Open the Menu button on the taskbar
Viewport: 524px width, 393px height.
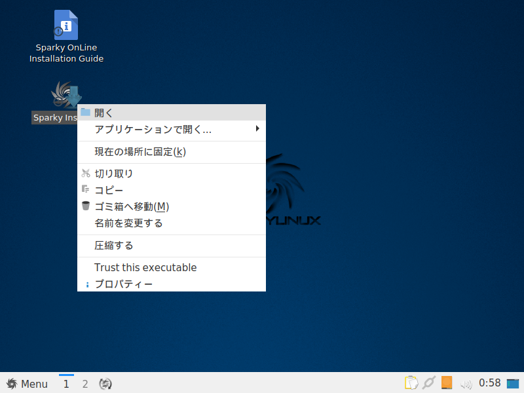27,384
